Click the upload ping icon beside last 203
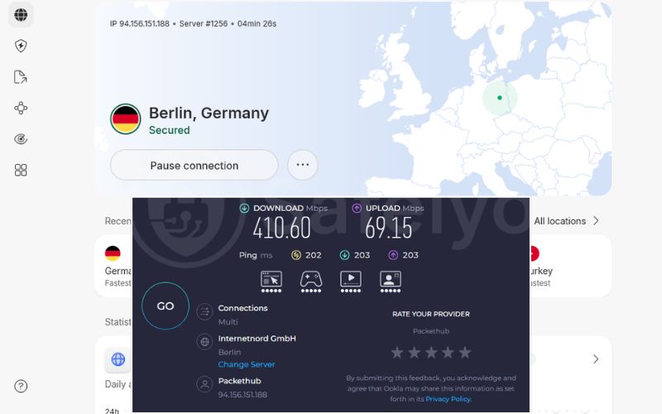Viewport: 662px width, 414px height. [x=393, y=255]
